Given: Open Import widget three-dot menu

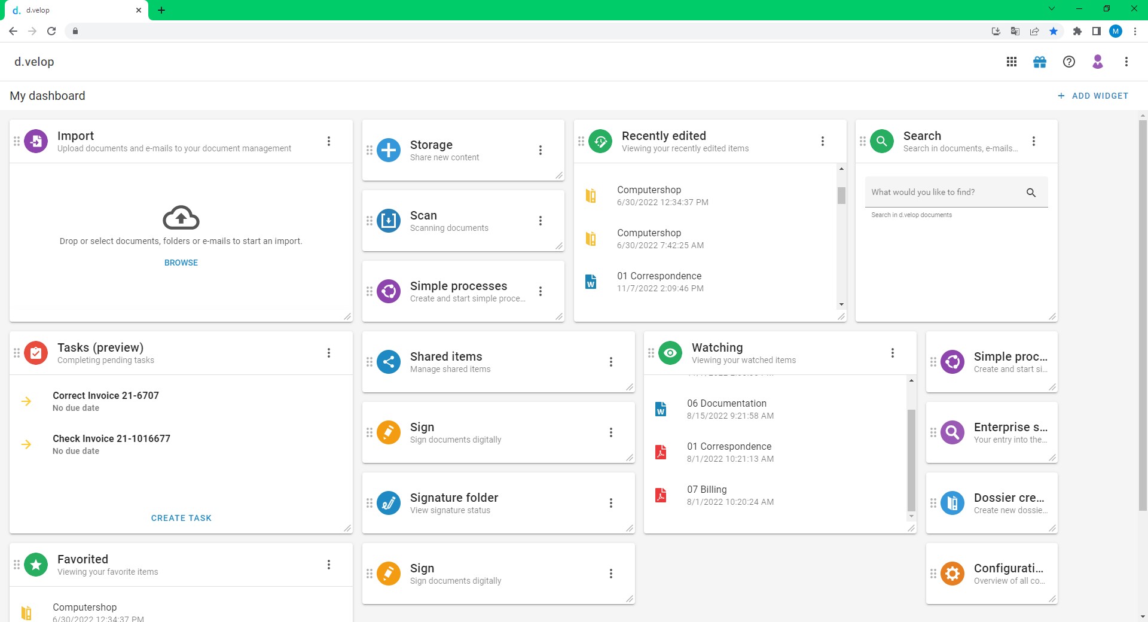Looking at the screenshot, I should pyautogui.click(x=329, y=141).
